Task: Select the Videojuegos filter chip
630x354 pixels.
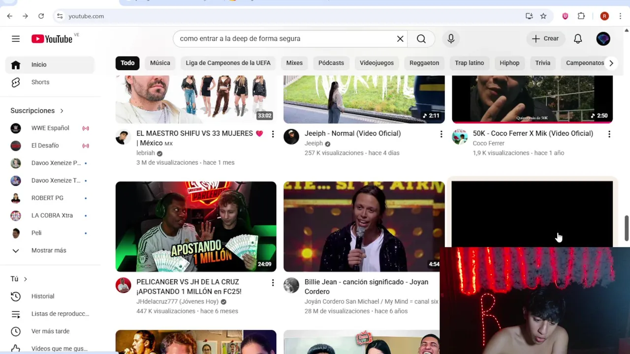Action: [377, 63]
